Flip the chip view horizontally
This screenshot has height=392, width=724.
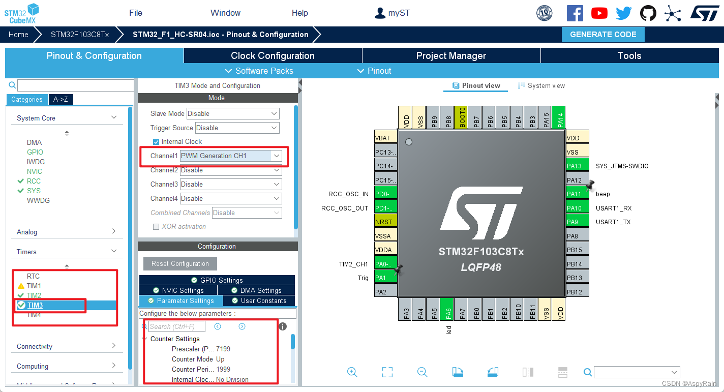pyautogui.click(x=528, y=372)
